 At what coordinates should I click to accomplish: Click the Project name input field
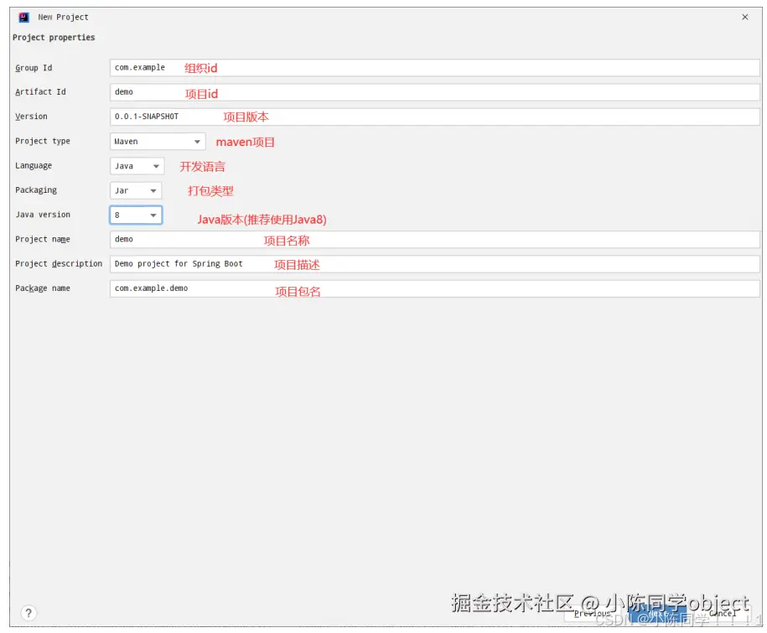tap(434, 239)
